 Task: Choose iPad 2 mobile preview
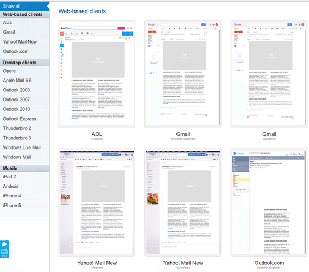tap(9, 177)
